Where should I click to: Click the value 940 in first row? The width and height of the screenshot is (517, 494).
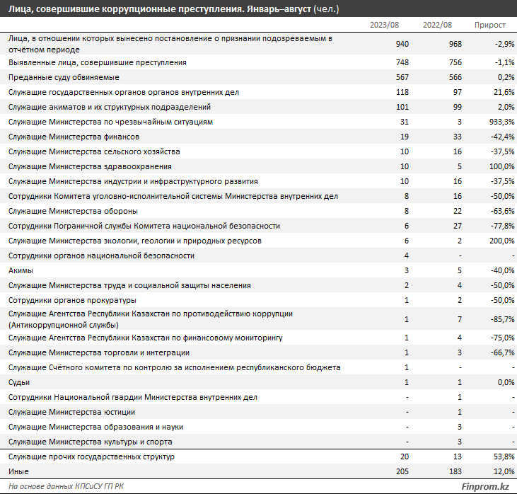pyautogui.click(x=402, y=44)
